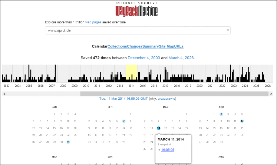Open the March 4, 2026 latest capture link
The height and width of the screenshot is (165, 277).
(181, 58)
